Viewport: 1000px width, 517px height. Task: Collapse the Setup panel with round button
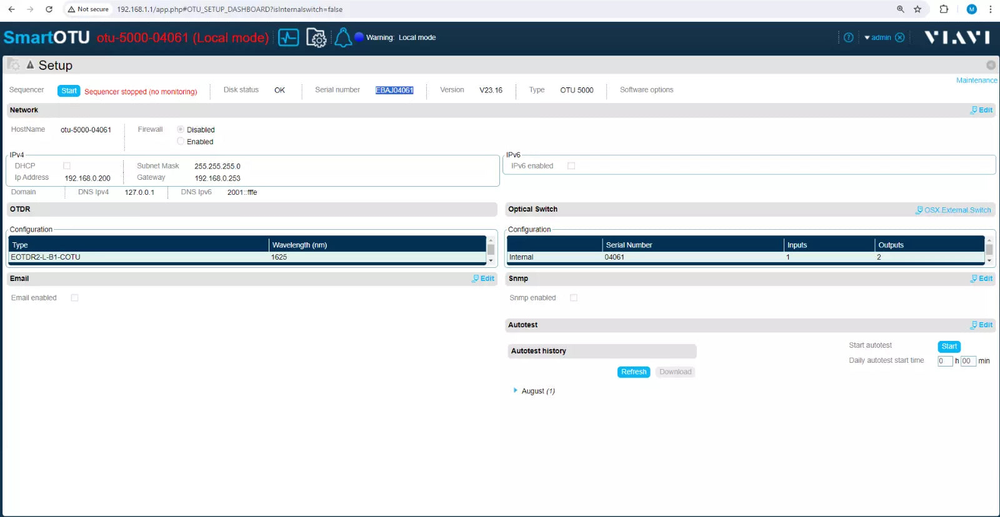(x=991, y=65)
